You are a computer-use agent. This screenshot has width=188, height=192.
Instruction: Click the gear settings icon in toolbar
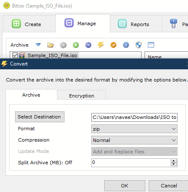[x=63, y=45]
